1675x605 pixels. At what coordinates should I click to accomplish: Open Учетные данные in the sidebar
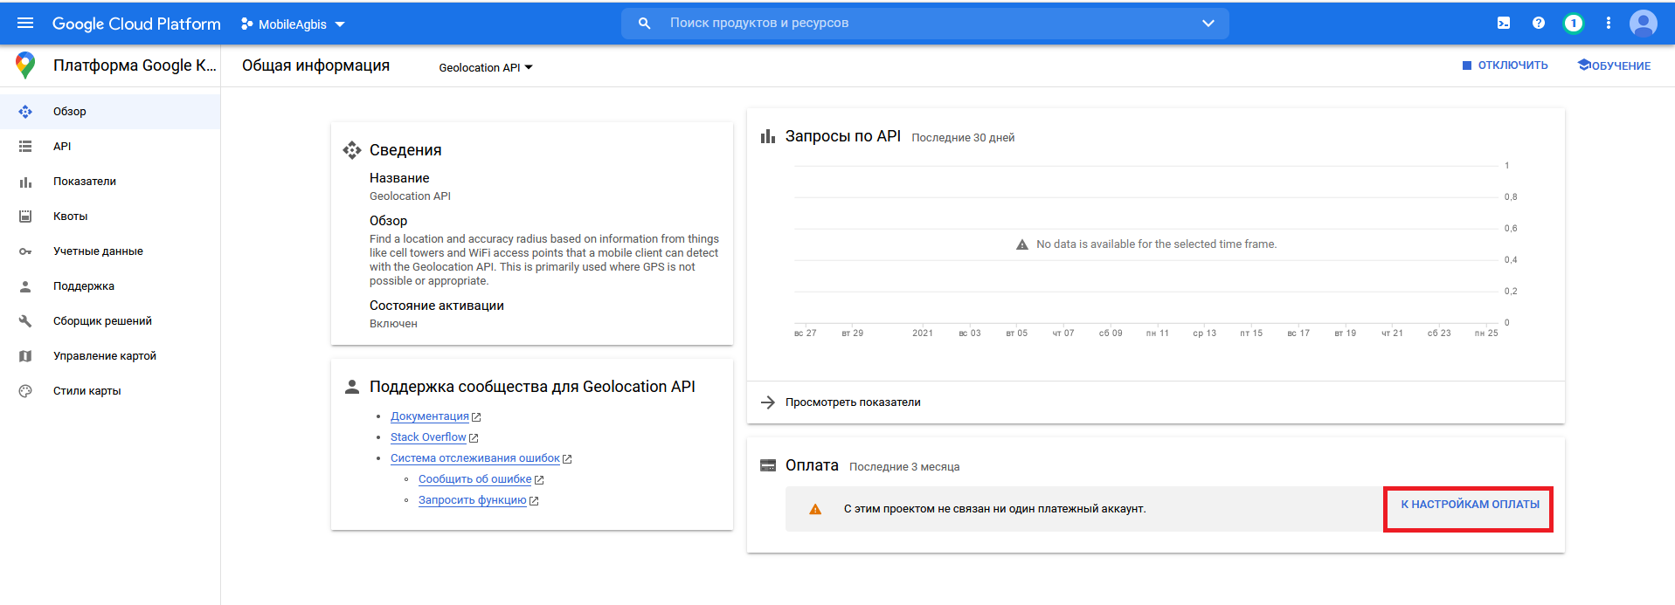[110, 251]
